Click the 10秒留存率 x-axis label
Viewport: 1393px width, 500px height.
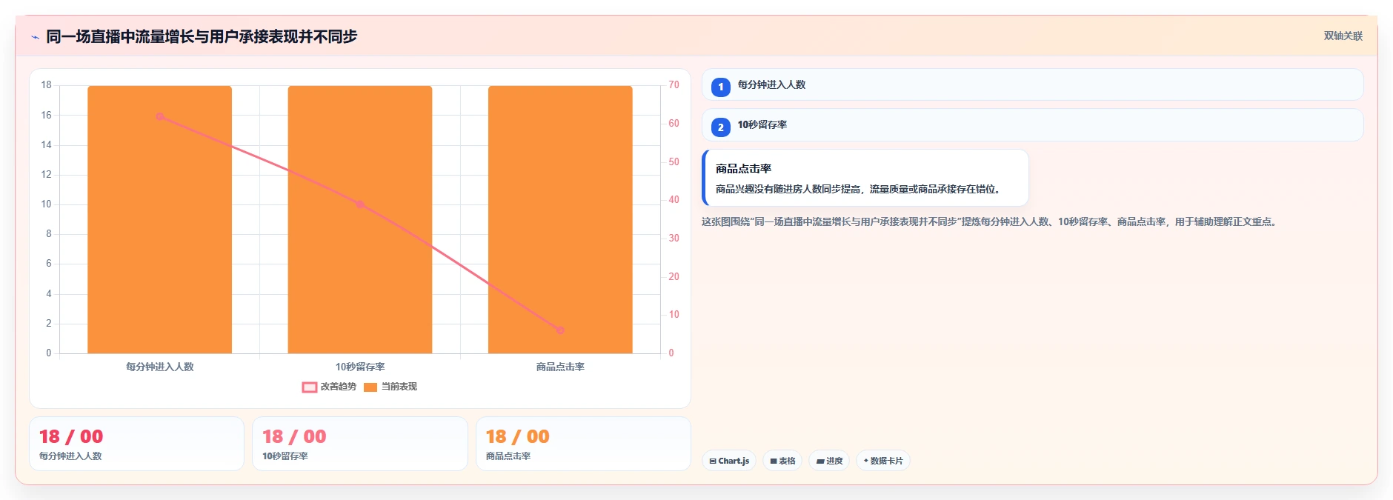click(x=360, y=367)
